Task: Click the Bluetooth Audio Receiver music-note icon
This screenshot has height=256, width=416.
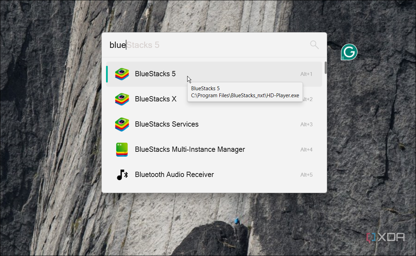Action: [122, 175]
